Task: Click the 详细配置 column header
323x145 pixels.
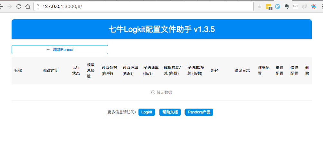Action: pyautogui.click(x=264, y=71)
